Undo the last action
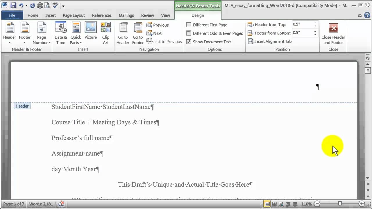 click(21, 5)
